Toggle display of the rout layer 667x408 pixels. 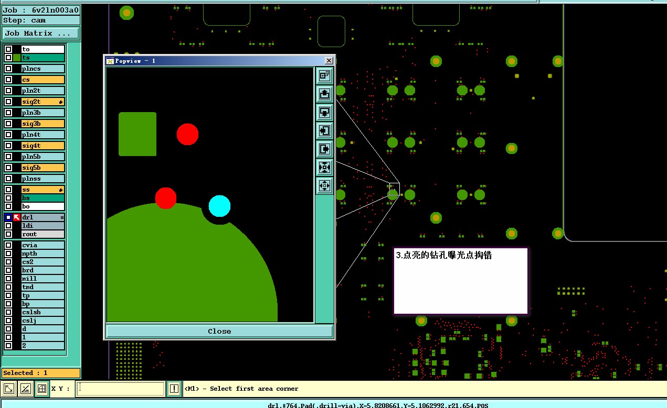(x=8, y=234)
